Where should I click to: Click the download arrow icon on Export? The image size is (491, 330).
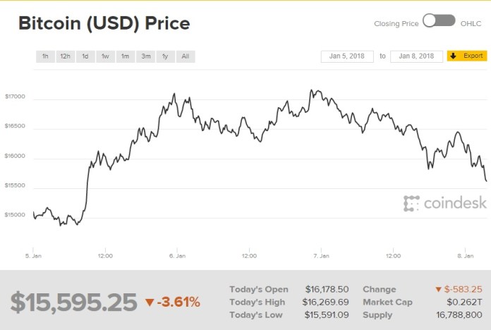pos(454,56)
